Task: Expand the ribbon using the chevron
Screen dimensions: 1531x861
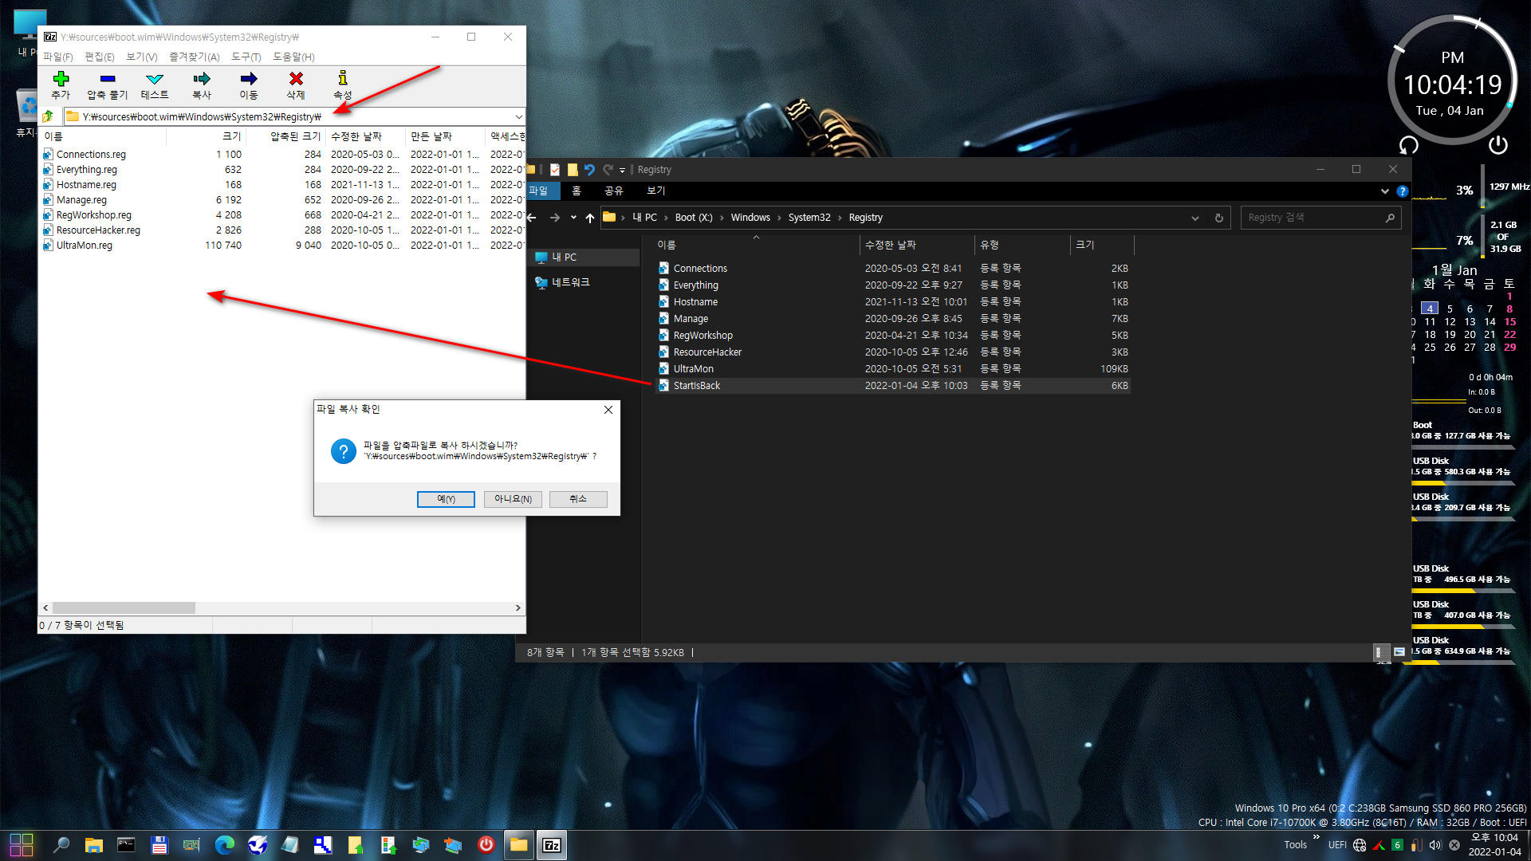Action: tap(1384, 191)
